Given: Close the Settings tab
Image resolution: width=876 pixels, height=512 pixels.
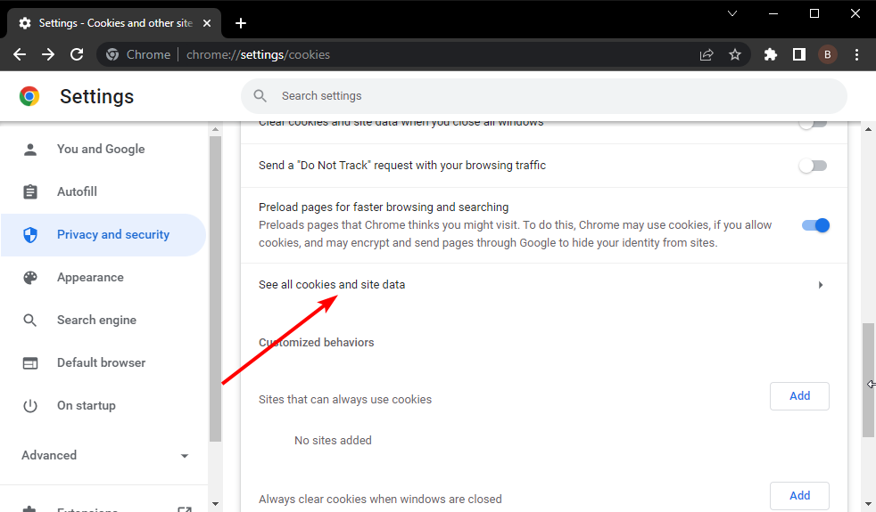Looking at the screenshot, I should [x=207, y=23].
